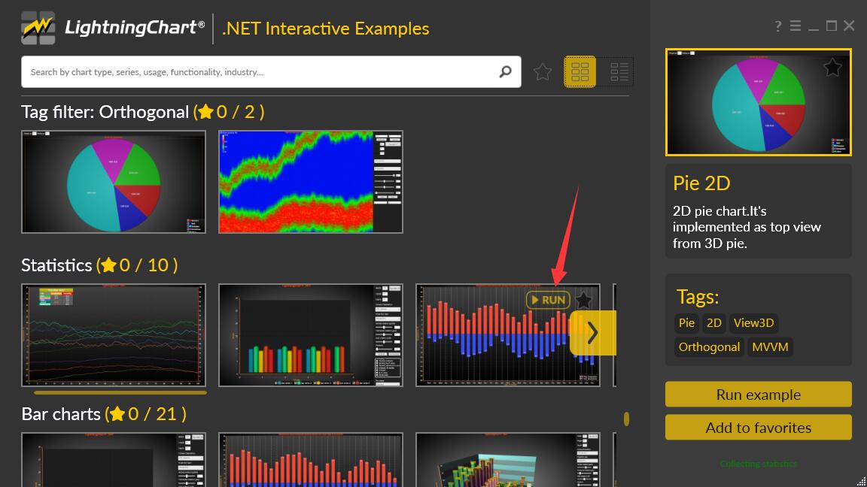Click the window resize grip
This screenshot has width=867, height=487.
[x=861, y=482]
